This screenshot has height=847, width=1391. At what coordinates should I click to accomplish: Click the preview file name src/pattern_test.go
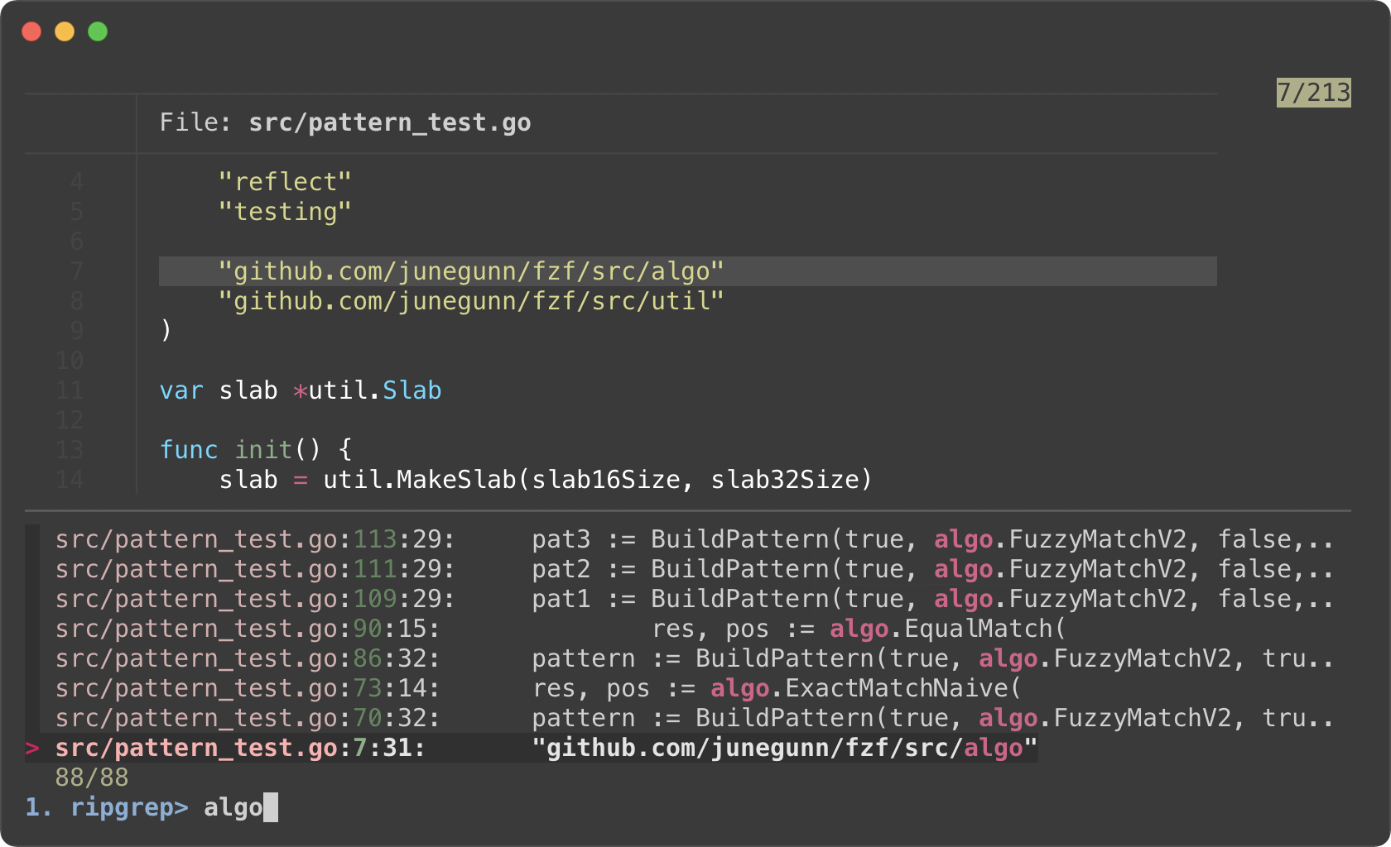point(390,122)
